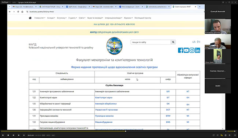The image size is (238, 138).
Task: Click the browser home icon
Action: pyautogui.click(x=22, y=12)
